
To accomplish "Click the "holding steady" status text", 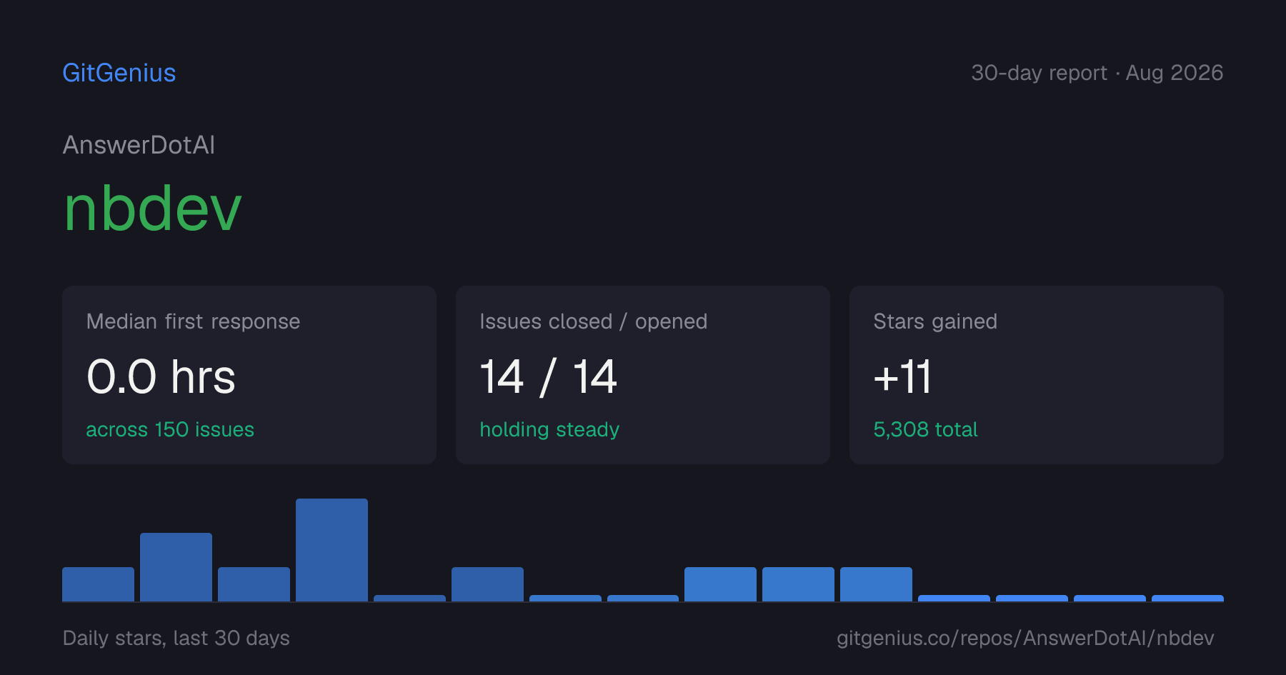I will [x=549, y=429].
